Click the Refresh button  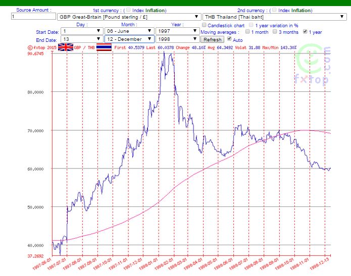(213, 39)
